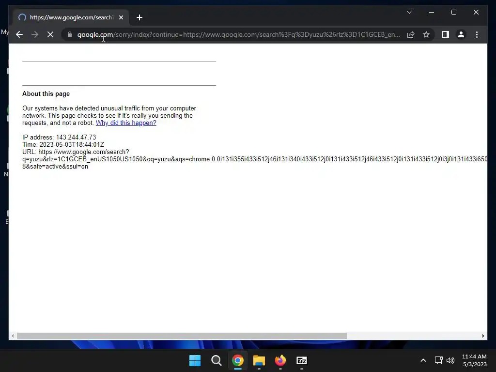Close the google.com/search tab
This screenshot has width=496, height=372.
121,17
